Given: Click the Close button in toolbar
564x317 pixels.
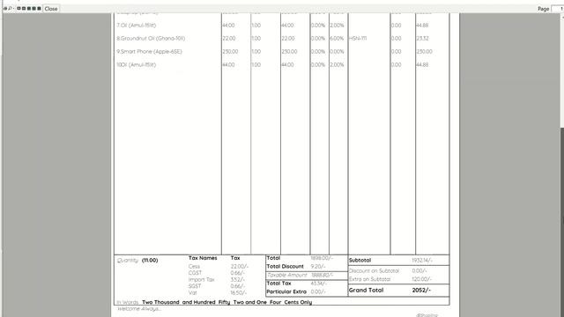Looking at the screenshot, I should [51, 8].
